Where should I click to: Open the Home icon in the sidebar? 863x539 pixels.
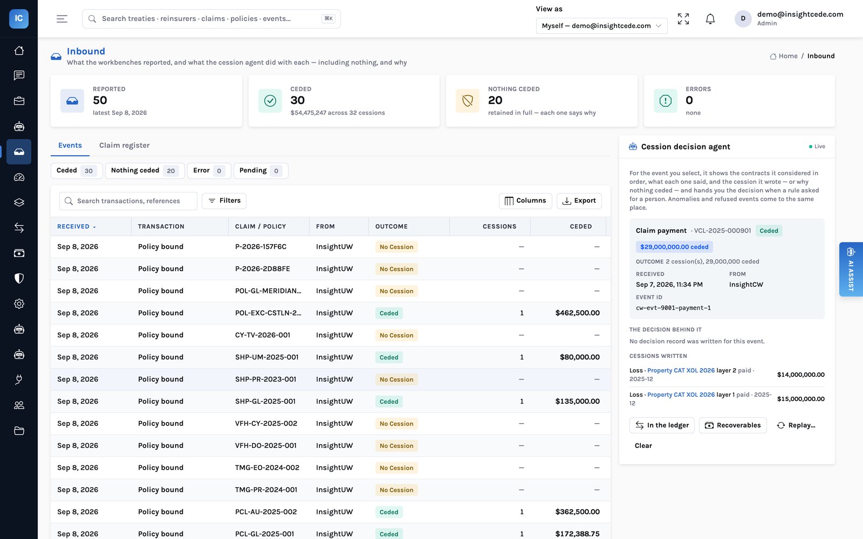19,50
